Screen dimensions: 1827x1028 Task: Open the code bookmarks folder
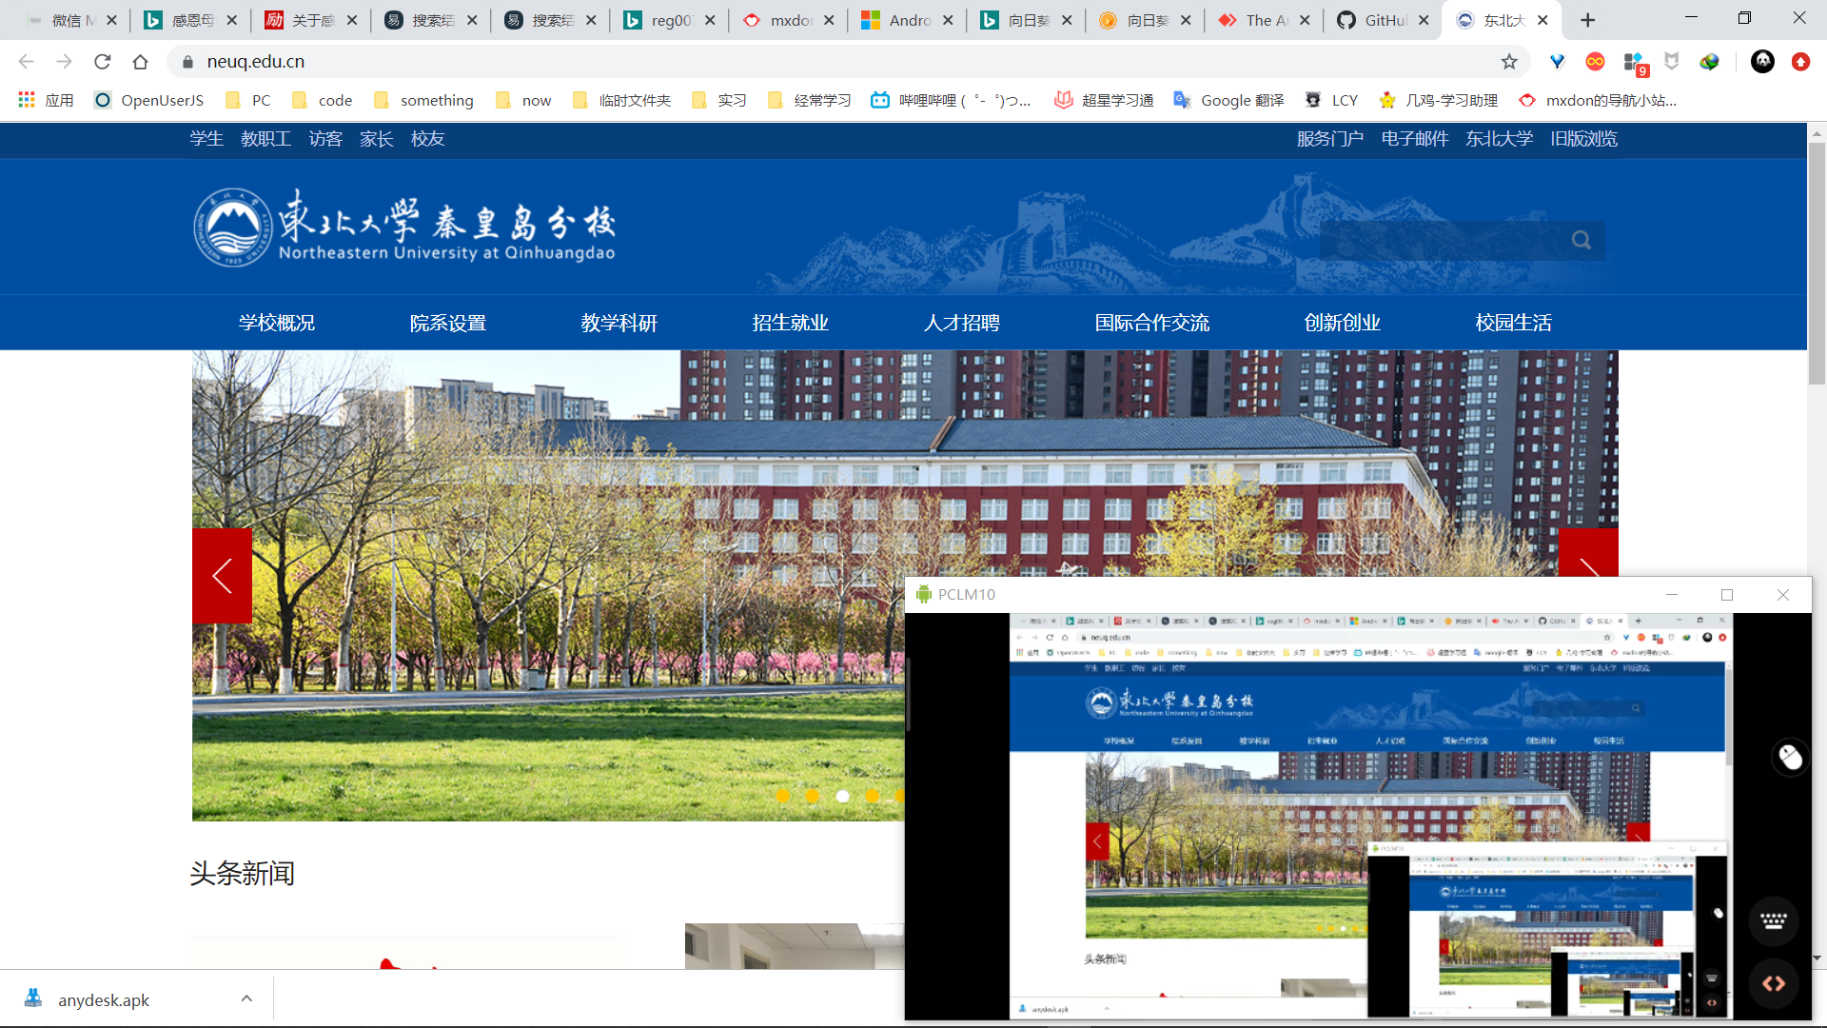(x=323, y=100)
